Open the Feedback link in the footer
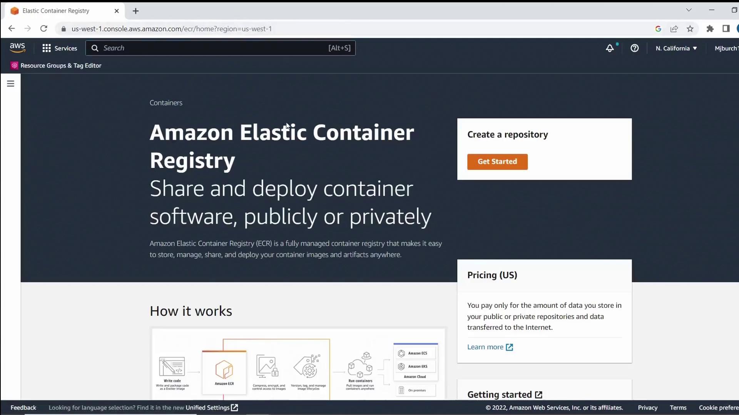 23,408
